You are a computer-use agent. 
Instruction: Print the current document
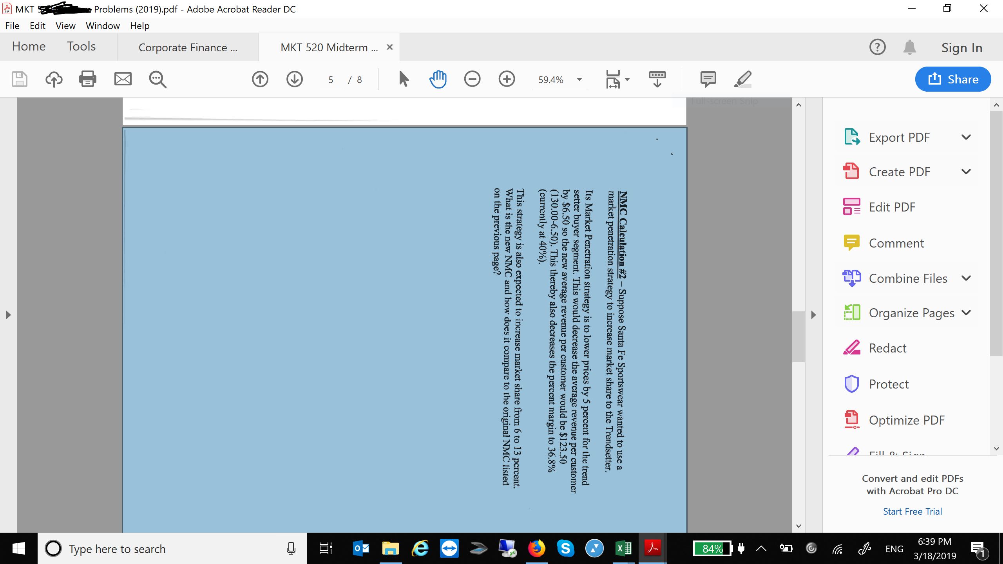tap(88, 79)
